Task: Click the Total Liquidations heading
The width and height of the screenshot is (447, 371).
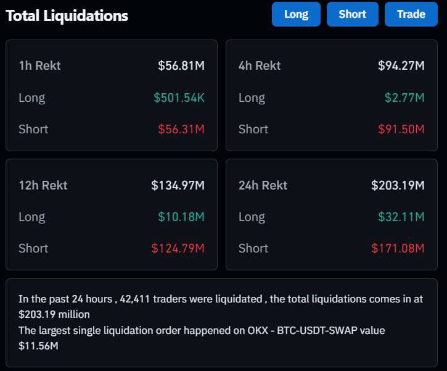Action: pos(67,15)
